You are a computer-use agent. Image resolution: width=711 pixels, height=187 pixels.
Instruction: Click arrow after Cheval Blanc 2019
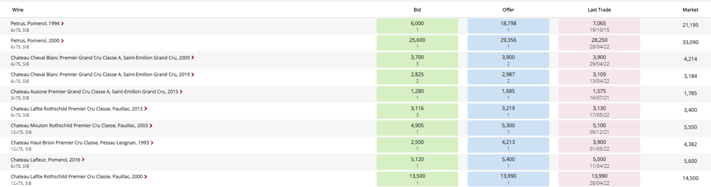[x=193, y=75]
